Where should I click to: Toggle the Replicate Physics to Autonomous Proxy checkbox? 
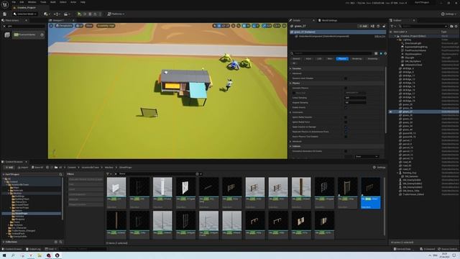346,132
